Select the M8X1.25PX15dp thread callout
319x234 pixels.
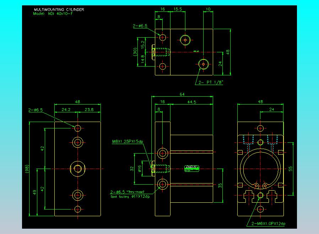click(128, 142)
